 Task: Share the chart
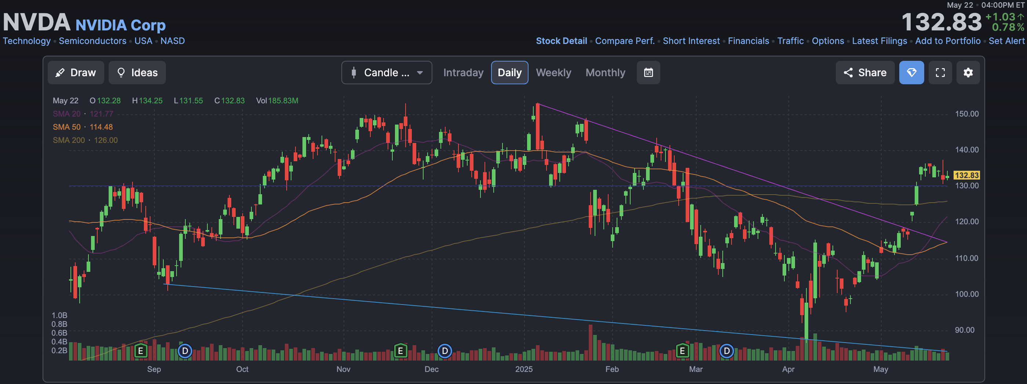[865, 73]
